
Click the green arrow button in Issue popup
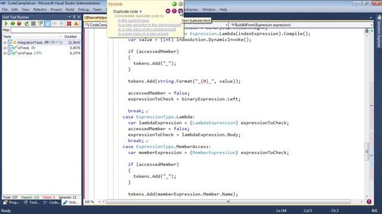[x=174, y=4]
